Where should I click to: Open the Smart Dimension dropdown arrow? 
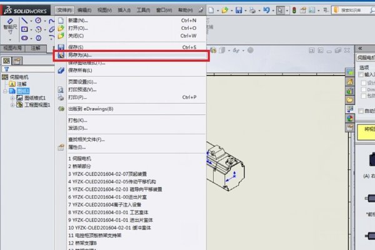pyautogui.click(x=10, y=39)
